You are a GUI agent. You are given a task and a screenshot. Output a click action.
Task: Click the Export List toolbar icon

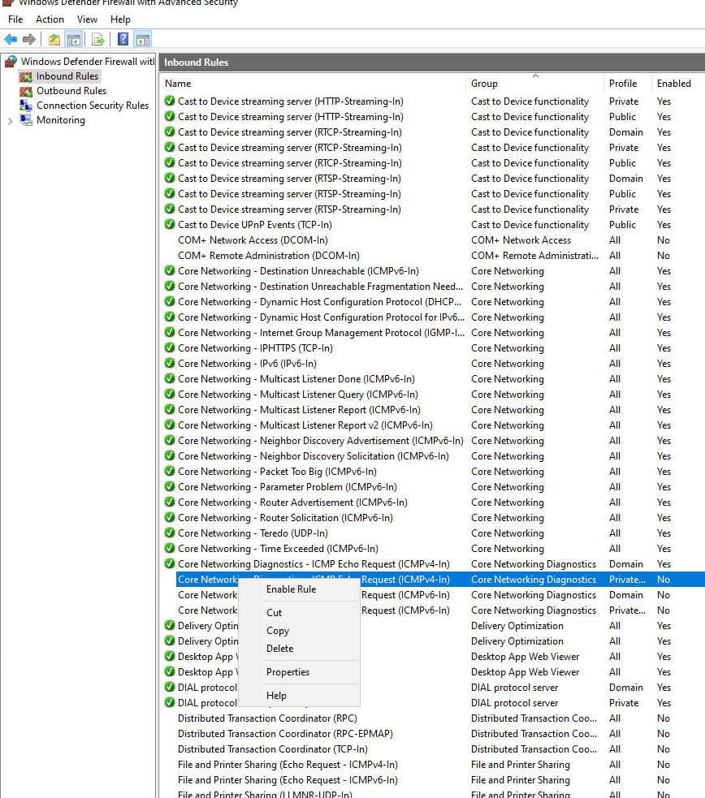tap(98, 39)
